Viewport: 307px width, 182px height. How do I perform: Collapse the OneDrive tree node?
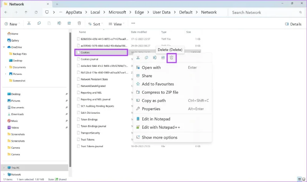pos(4,47)
